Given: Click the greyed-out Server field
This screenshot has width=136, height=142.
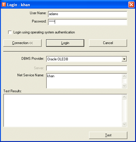Looking at the screenshot, I should tap(87, 68).
